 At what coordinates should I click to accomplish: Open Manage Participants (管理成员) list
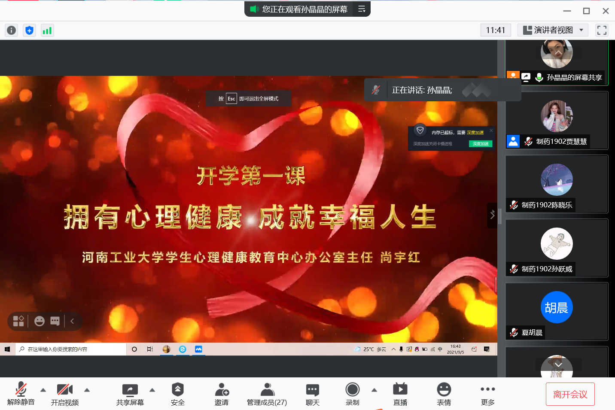pyautogui.click(x=267, y=394)
